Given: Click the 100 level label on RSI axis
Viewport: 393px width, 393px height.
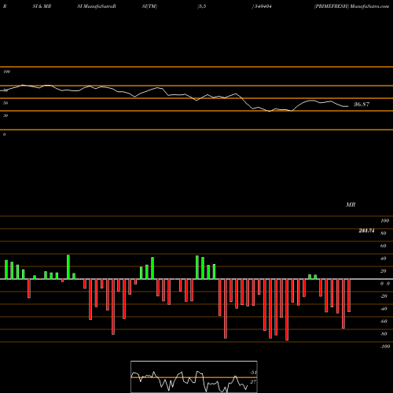Looking at the screenshot, I should click(x=6, y=72).
